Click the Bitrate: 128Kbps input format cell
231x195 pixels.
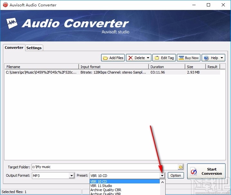coord(113,72)
